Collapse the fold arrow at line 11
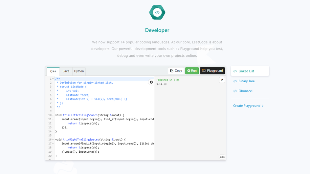 [53, 119]
